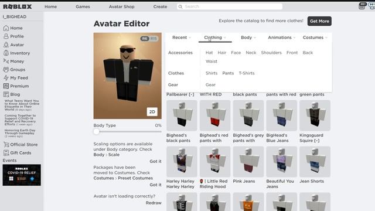375x211 pixels.
Task: Select Neck under Accessories
Action: point(251,53)
